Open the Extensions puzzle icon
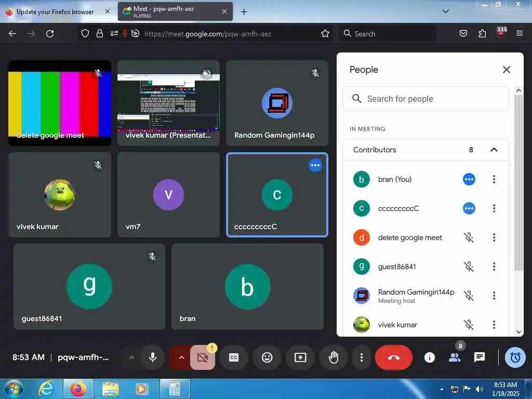Viewport: 532px width, 399px height. coord(482,33)
